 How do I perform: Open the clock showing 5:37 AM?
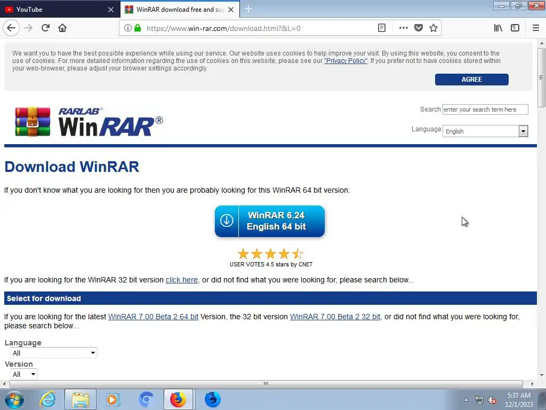pos(519,400)
